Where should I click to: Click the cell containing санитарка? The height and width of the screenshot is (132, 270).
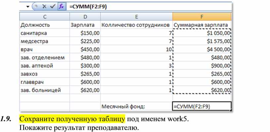point(44,33)
